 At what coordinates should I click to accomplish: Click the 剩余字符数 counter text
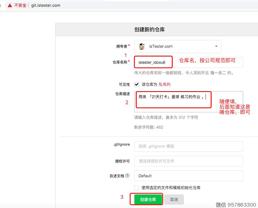point(149,127)
